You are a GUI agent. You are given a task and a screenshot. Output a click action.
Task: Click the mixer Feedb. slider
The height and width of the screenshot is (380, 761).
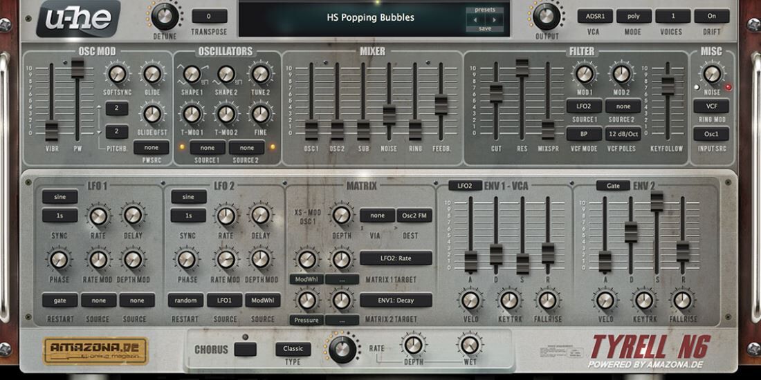tap(441, 105)
